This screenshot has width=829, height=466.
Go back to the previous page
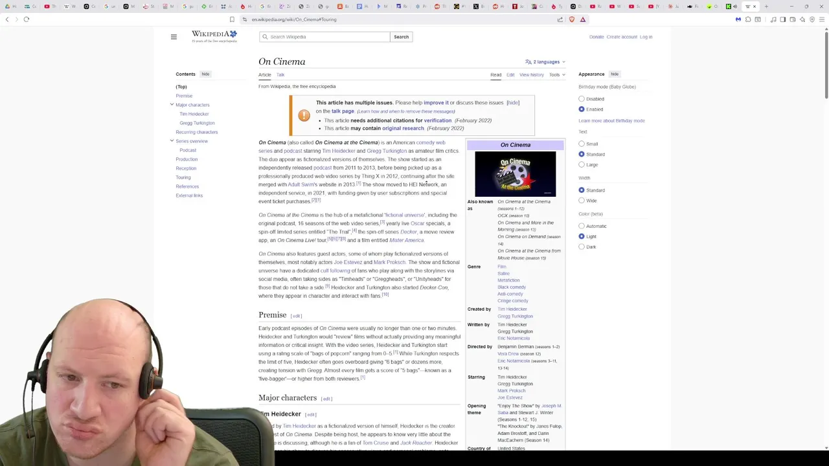coord(7,19)
